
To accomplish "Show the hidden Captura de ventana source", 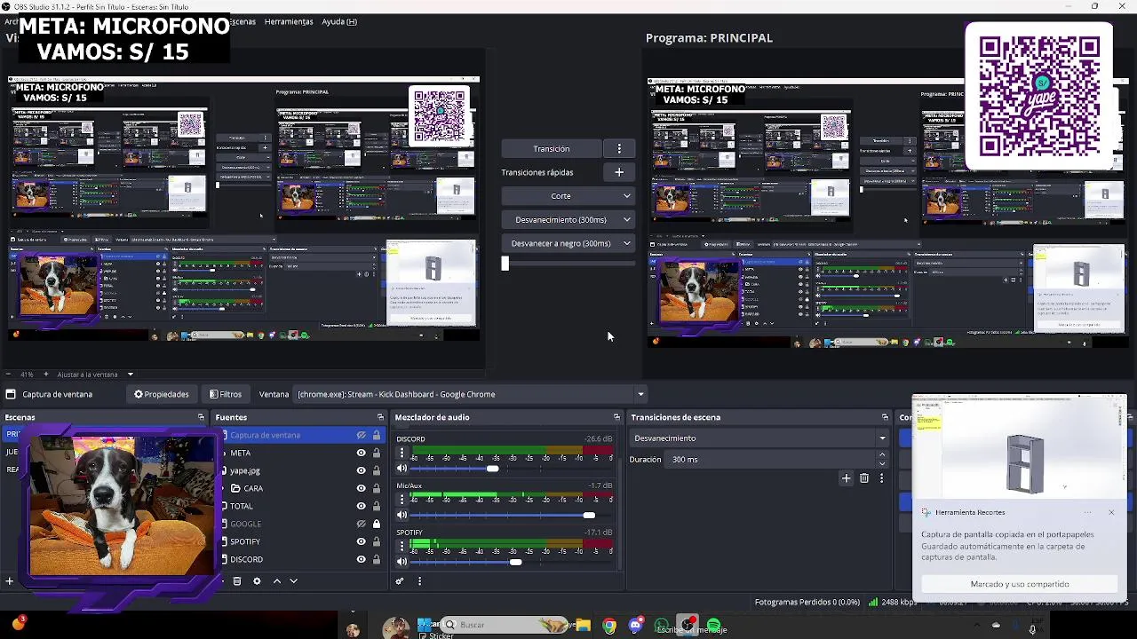I will (x=361, y=435).
